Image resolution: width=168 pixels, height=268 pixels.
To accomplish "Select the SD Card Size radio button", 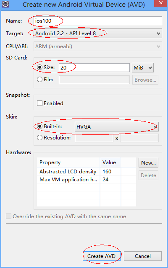I will (40, 67).
